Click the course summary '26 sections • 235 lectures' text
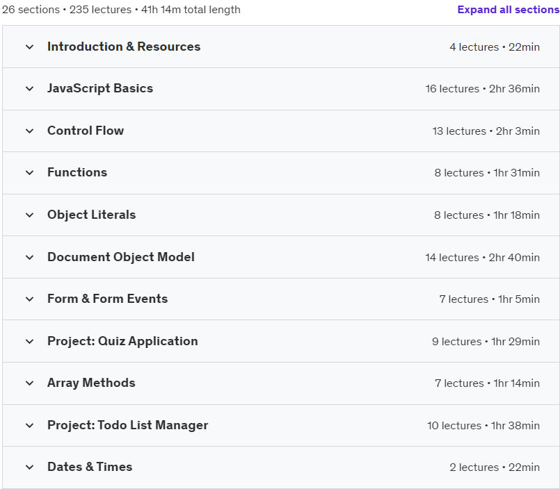The height and width of the screenshot is (489, 560). tap(67, 10)
